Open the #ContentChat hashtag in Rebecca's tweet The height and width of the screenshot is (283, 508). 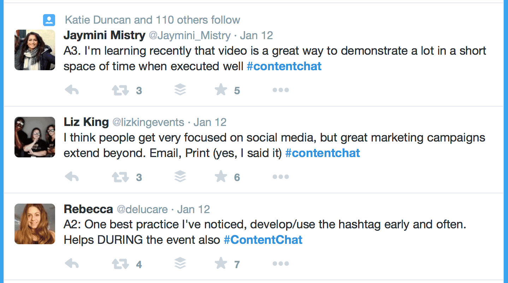coord(263,240)
